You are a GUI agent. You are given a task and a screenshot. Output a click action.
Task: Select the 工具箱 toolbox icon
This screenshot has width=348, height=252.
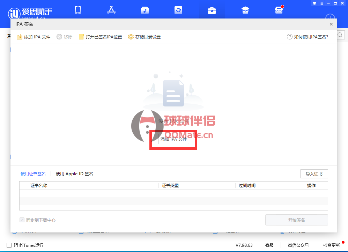(212, 10)
